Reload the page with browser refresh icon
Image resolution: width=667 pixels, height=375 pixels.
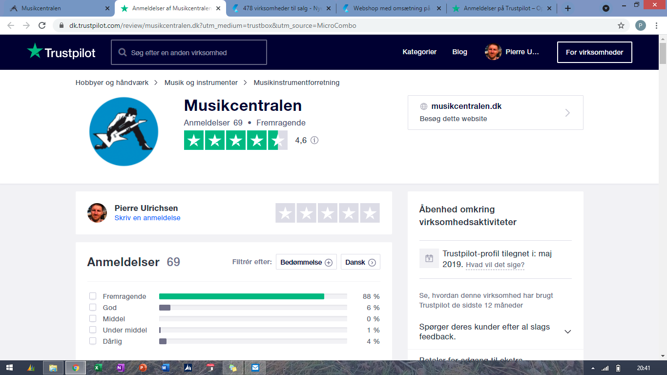point(42,25)
